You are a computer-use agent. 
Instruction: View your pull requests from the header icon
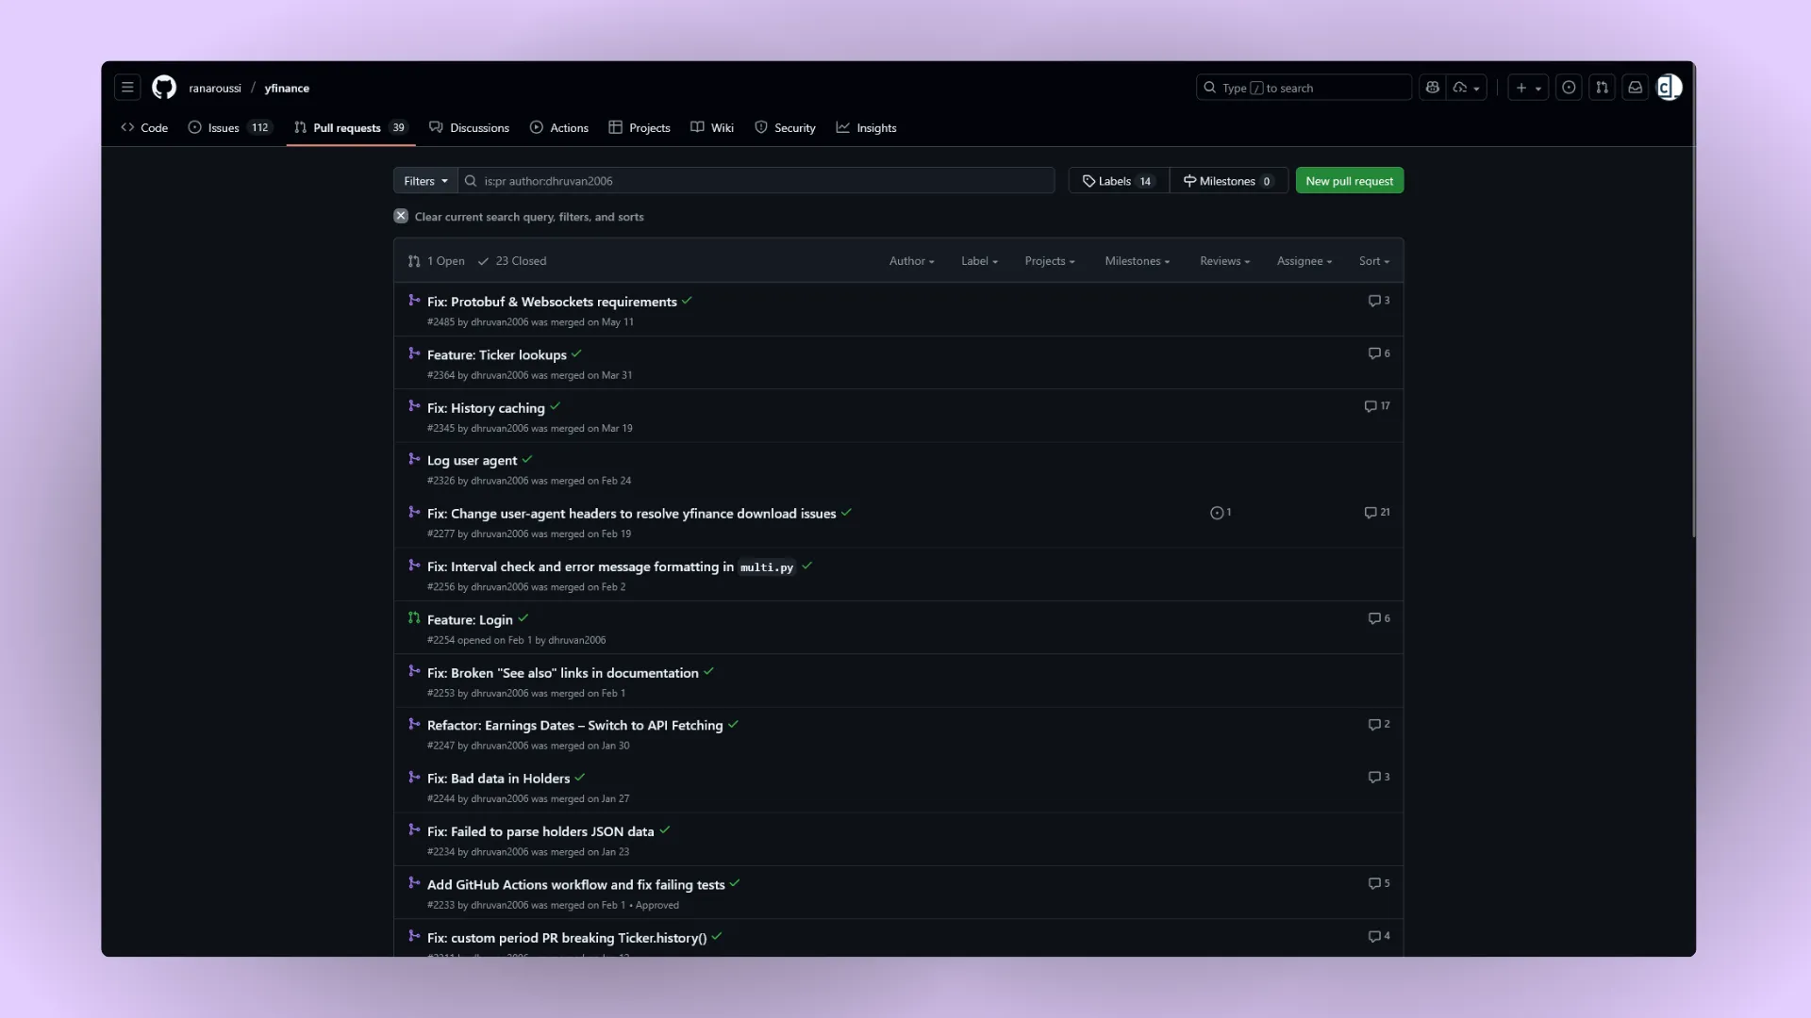1602,88
